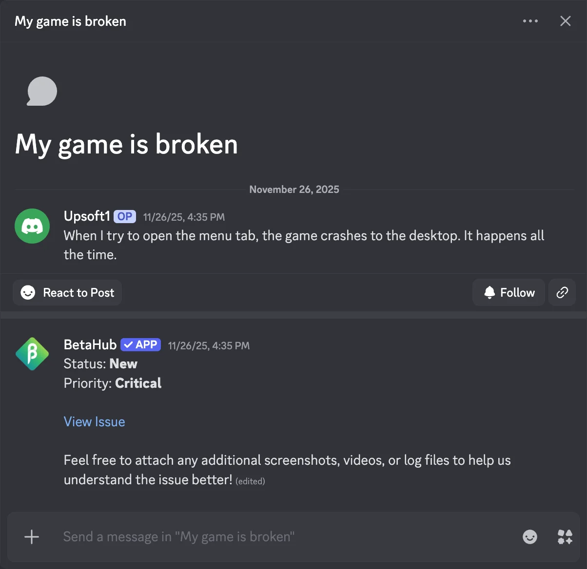Open the emoji picker in the message bar
The width and height of the screenshot is (587, 569).
530,537
